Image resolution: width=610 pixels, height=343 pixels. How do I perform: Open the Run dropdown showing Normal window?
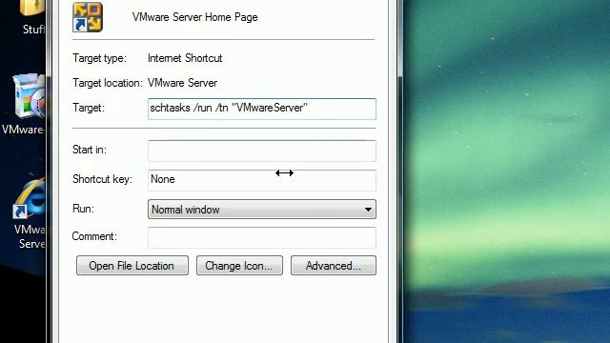click(262, 210)
